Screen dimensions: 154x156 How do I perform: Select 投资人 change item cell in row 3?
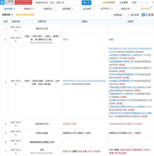tap(42, 82)
